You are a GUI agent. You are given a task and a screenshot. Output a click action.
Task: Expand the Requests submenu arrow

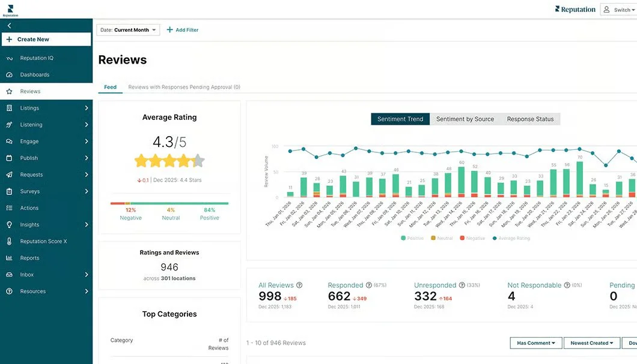tap(86, 175)
